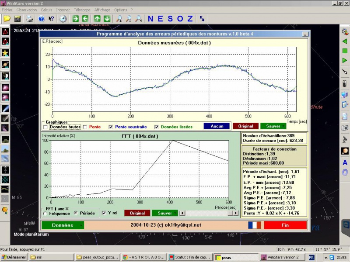Switch to WinStars version 2 taskbar item
The width and height of the screenshot is (350, 262).
coord(282,257)
